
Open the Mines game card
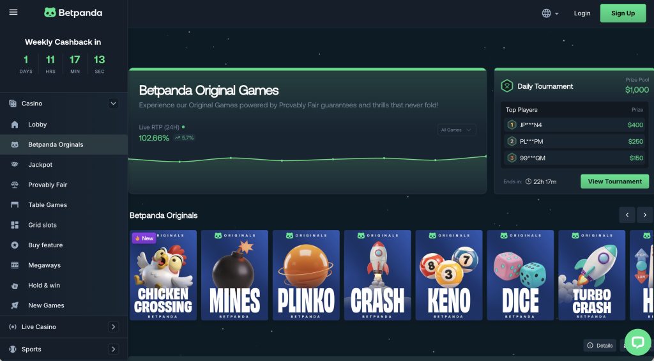234,275
